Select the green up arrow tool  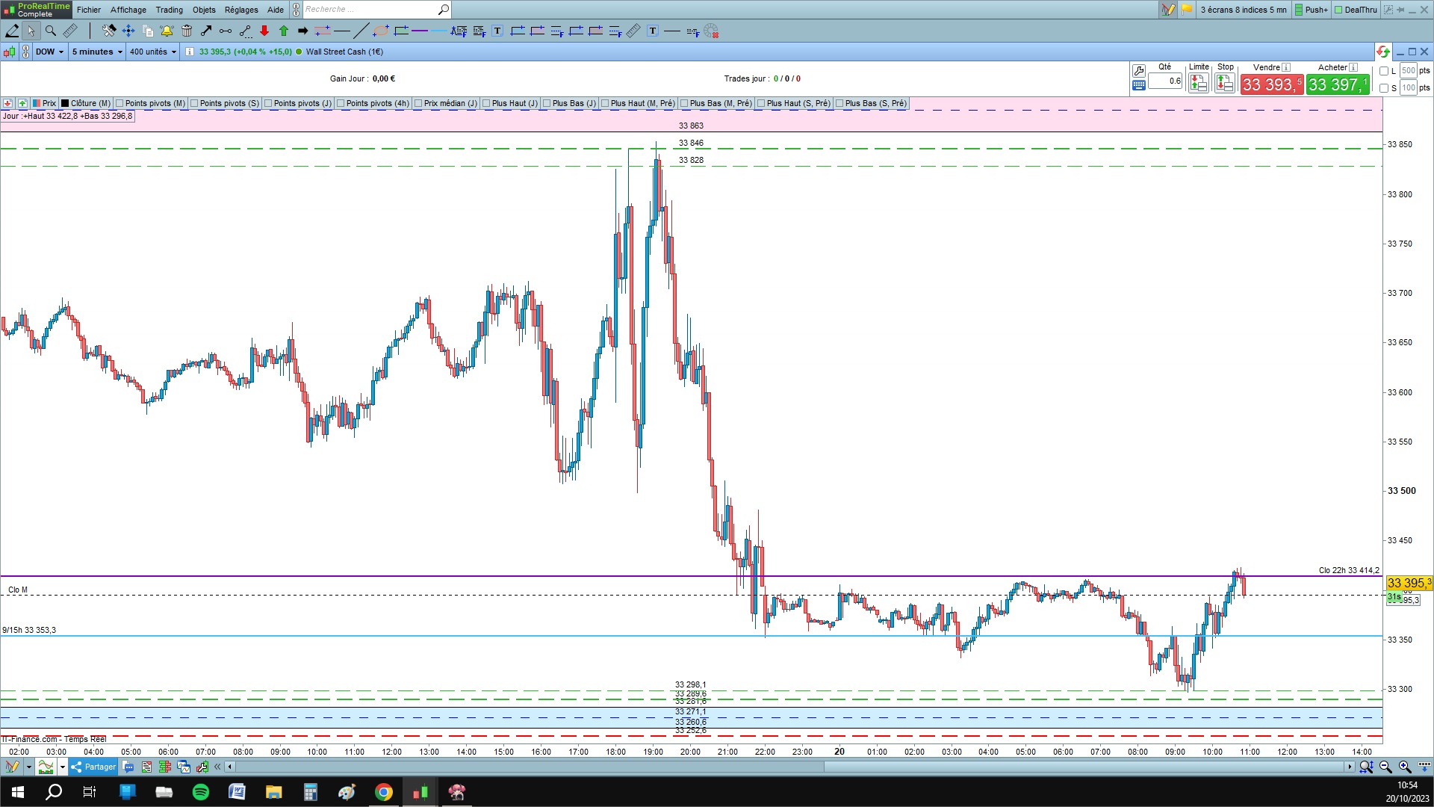point(284,31)
